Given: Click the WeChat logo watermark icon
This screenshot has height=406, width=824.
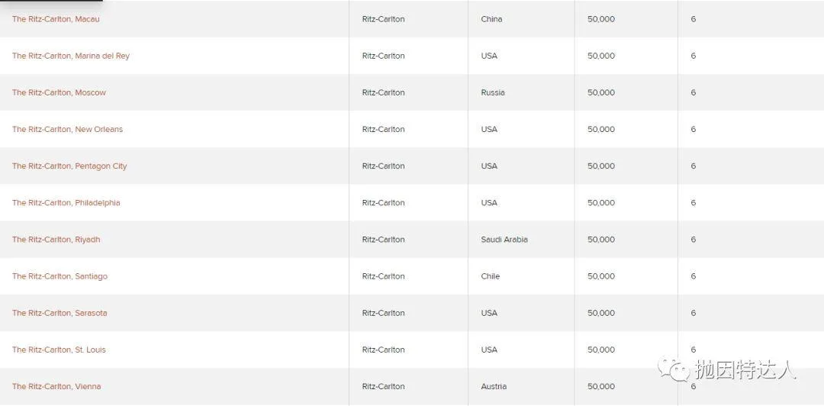Looking at the screenshot, I should point(674,369).
